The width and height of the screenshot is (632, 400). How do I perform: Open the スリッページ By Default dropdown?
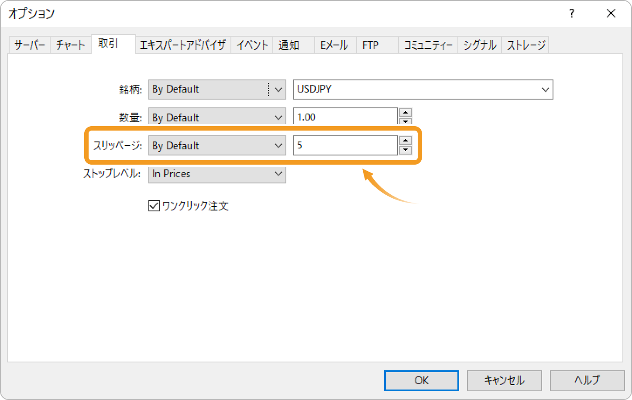[x=217, y=145]
